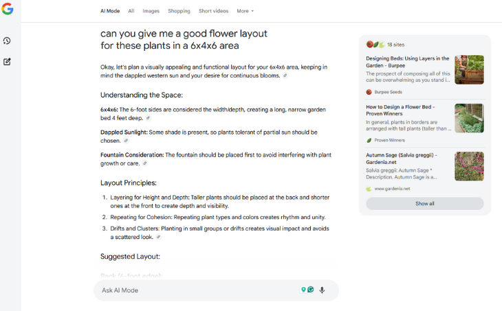Open source link icon after 'bed 4 feet deep'

(x=148, y=118)
